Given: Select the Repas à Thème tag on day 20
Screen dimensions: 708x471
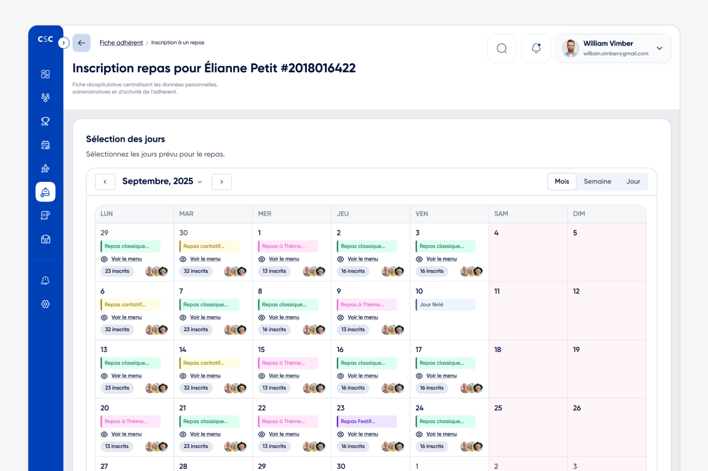Looking at the screenshot, I should tap(130, 421).
